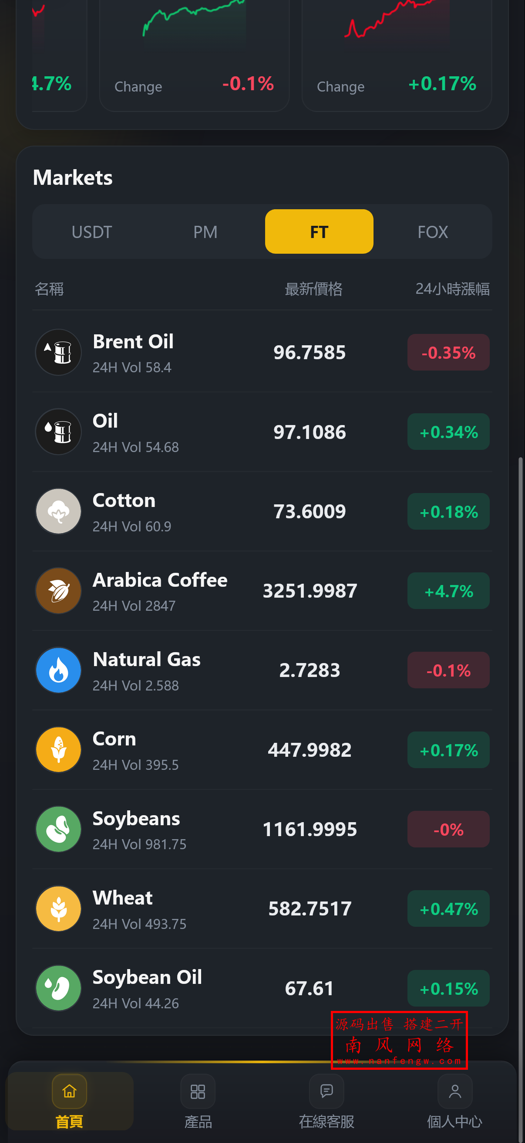The width and height of the screenshot is (525, 1143).
Task: Click the Arabica Coffee +4.7% change badge
Action: point(448,591)
